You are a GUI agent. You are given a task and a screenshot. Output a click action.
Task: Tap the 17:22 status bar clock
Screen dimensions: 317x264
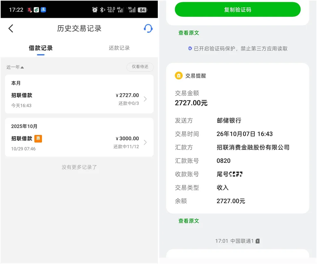[16, 10]
